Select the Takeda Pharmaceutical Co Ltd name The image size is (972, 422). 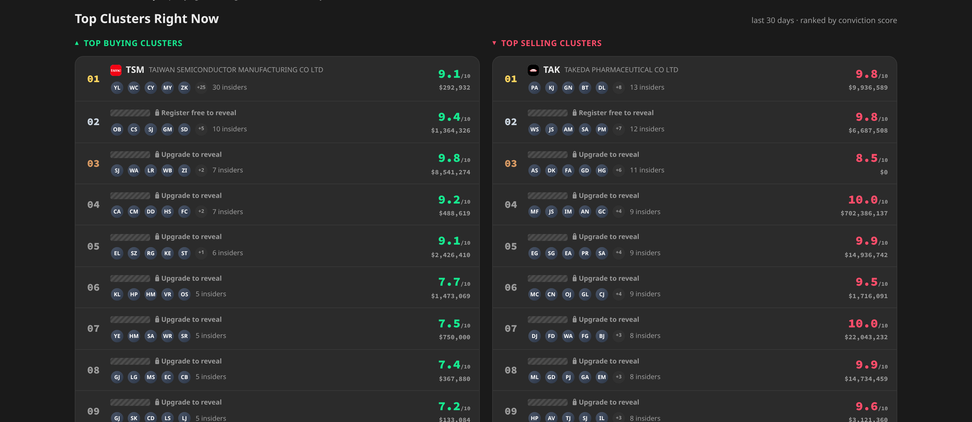coord(621,70)
